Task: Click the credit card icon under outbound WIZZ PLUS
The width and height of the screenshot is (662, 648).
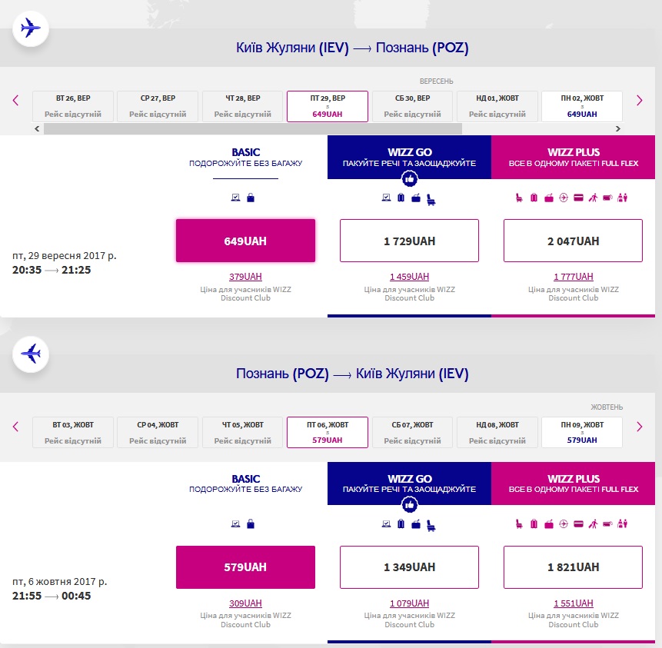Action: click(x=578, y=198)
